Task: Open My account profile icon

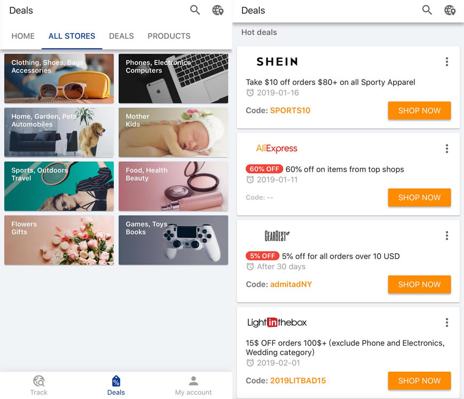Action: click(193, 381)
